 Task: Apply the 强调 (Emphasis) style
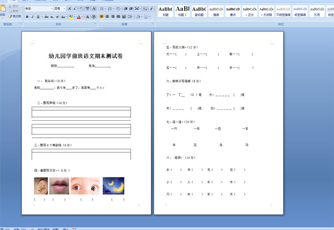click(x=216, y=11)
